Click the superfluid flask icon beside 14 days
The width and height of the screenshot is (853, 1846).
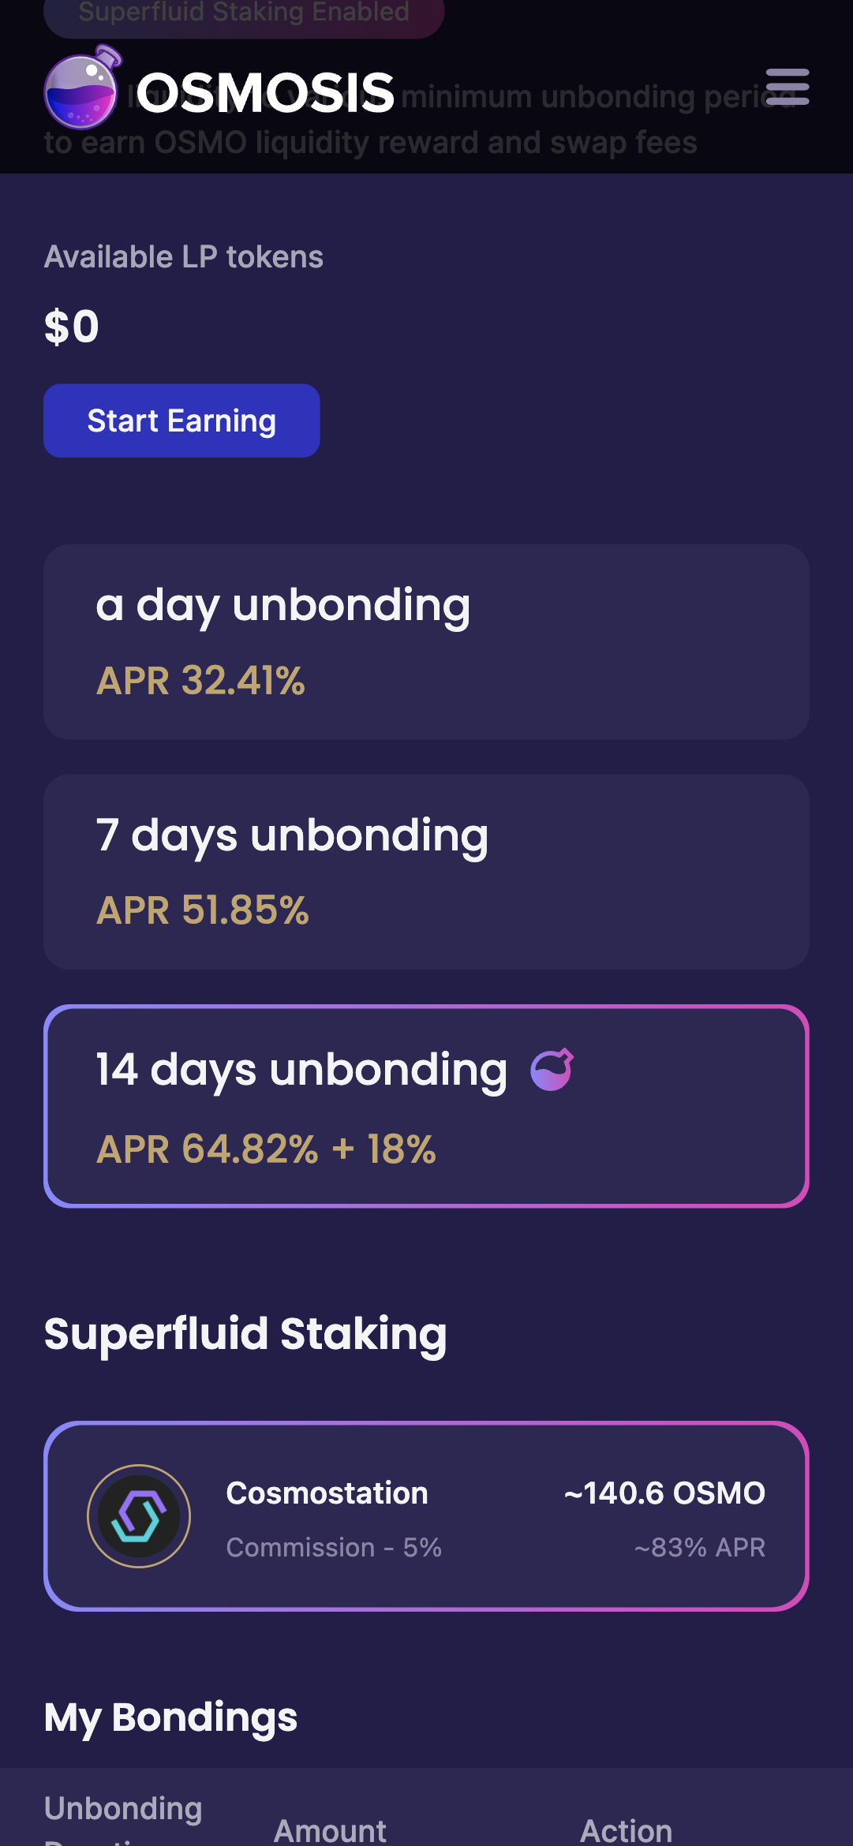552,1070
